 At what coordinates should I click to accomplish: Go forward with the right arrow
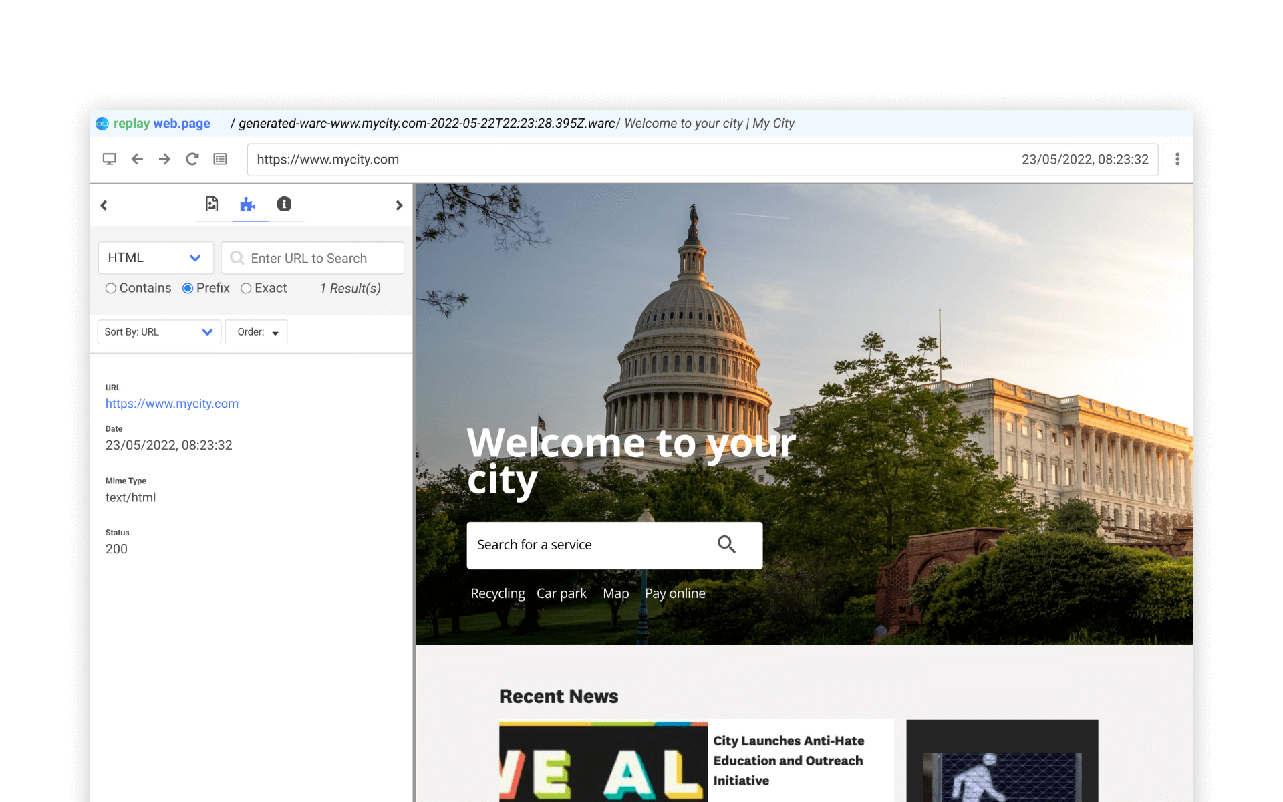(x=164, y=159)
